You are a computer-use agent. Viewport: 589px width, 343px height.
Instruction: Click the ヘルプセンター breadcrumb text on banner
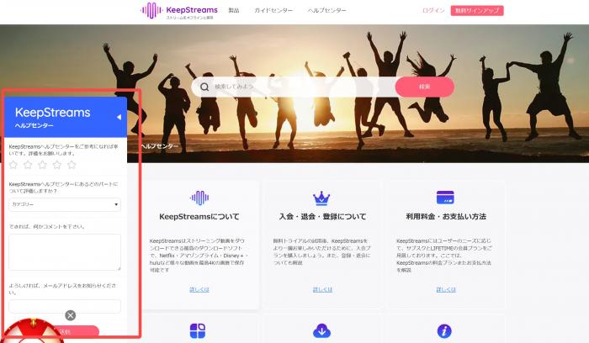[160, 146]
